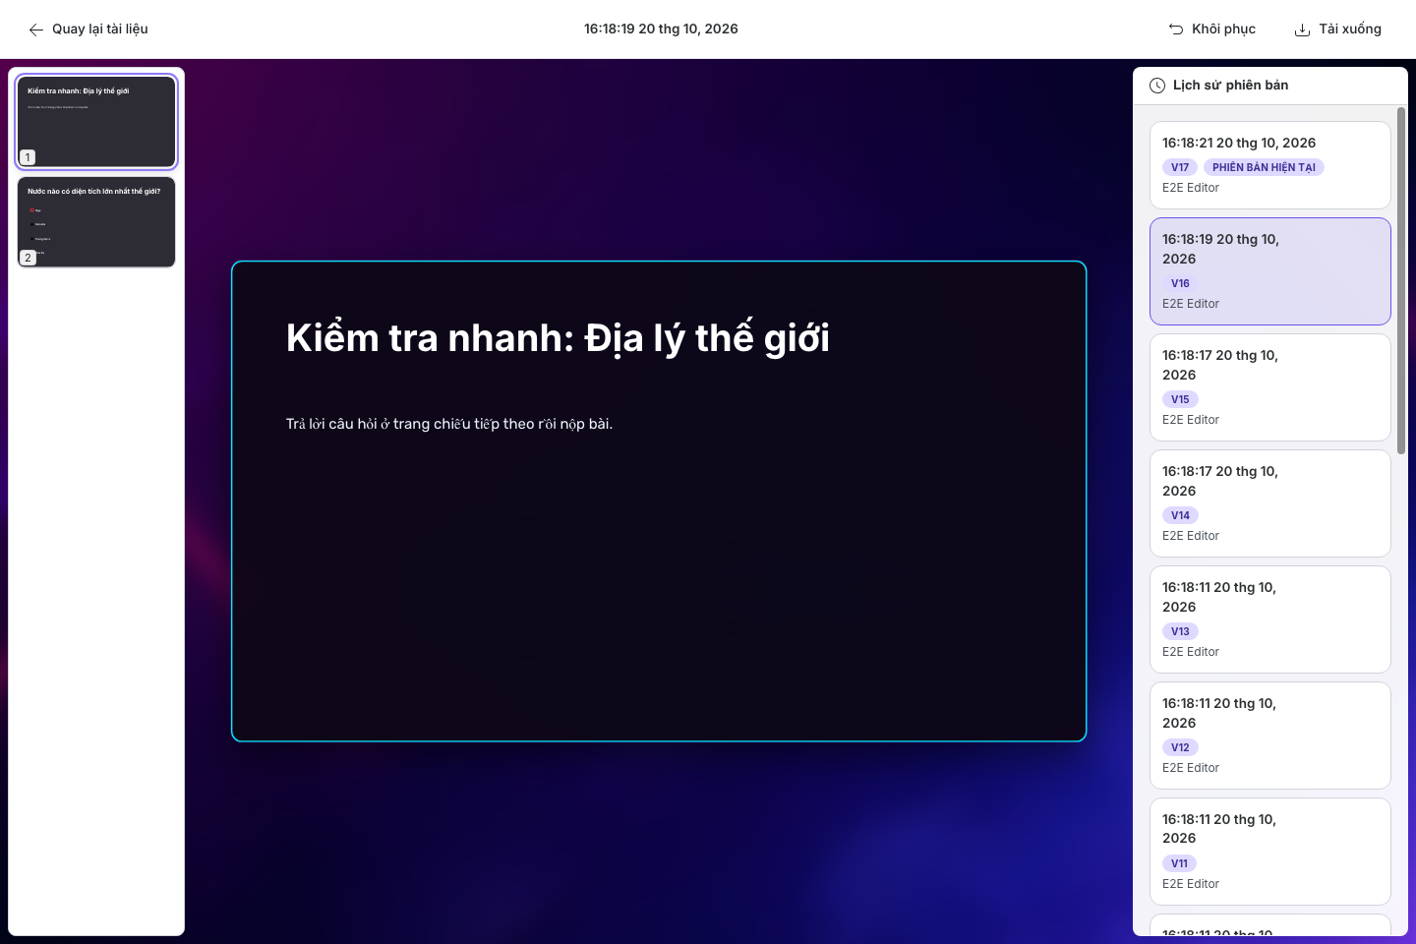Select the V16 version card
Viewport: 1416px width, 944px height.
click(x=1270, y=271)
